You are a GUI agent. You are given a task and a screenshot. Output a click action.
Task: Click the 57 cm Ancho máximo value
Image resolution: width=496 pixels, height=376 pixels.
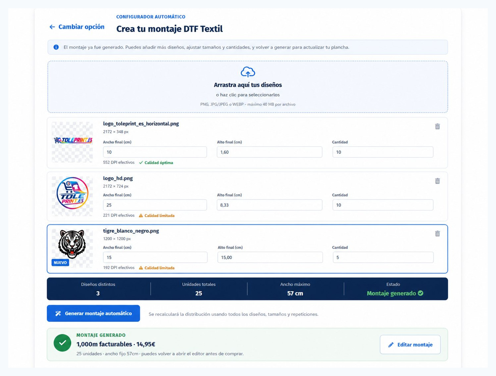[x=295, y=293]
